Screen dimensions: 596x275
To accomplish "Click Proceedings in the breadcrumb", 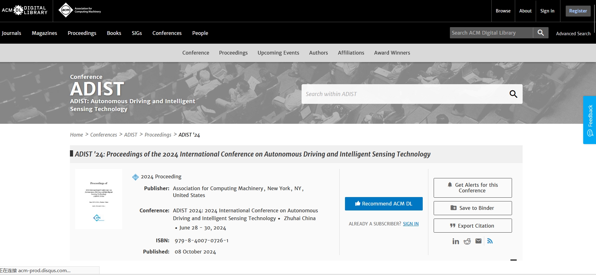I will click(x=158, y=135).
